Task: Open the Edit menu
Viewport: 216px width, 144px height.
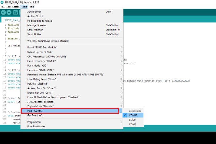Action: coord(8,7)
